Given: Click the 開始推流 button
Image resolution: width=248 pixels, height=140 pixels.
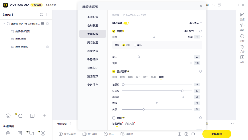Looking at the screenshot, I should click(216, 134).
